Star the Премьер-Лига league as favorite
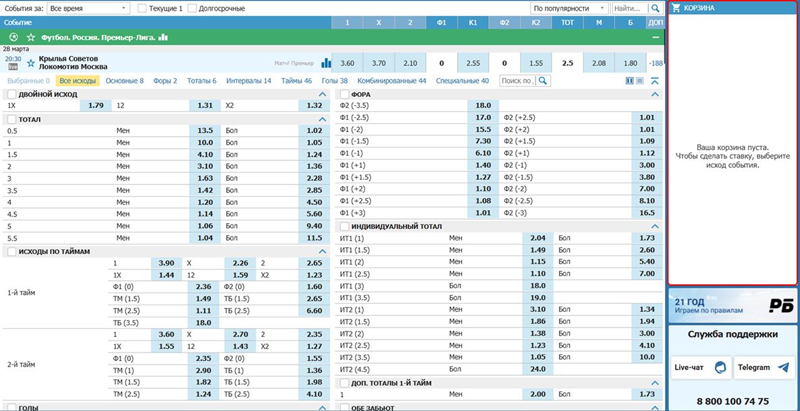 pos(30,38)
